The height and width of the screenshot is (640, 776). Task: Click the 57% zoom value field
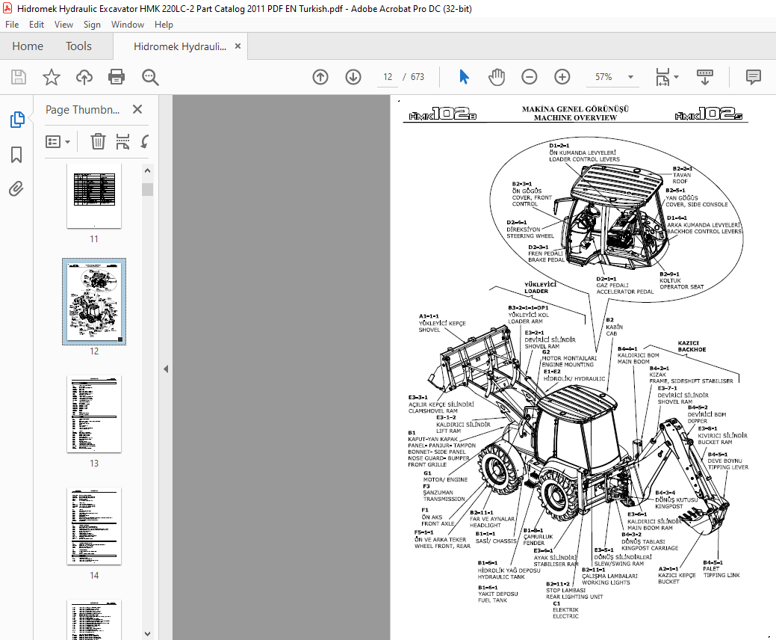tap(603, 77)
